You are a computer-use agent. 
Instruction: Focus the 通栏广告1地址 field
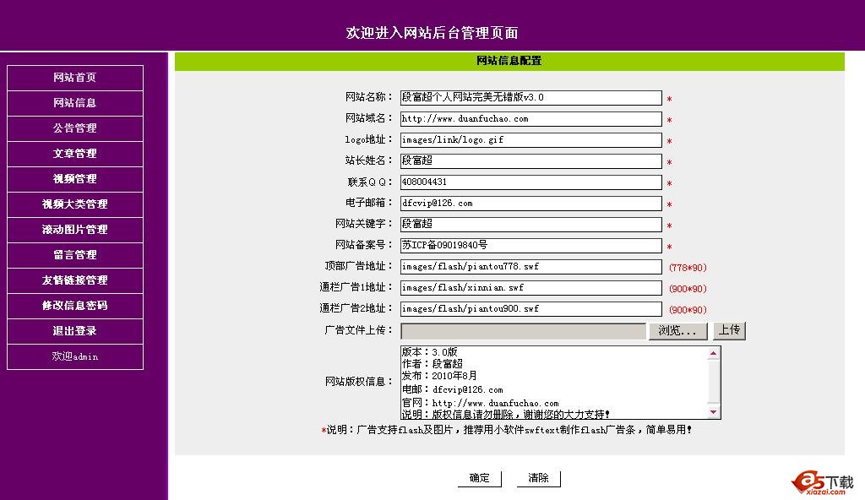pos(530,287)
